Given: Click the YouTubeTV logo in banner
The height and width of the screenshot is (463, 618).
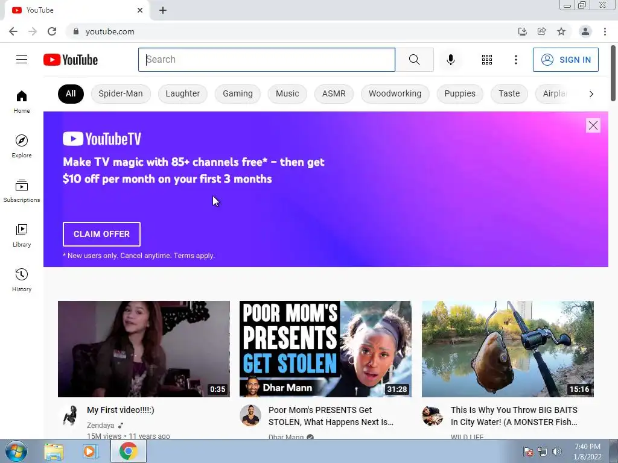Looking at the screenshot, I should pyautogui.click(x=102, y=139).
